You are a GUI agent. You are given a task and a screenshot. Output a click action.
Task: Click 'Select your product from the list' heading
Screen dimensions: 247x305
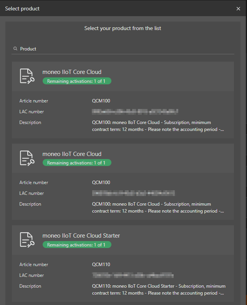[123, 28]
